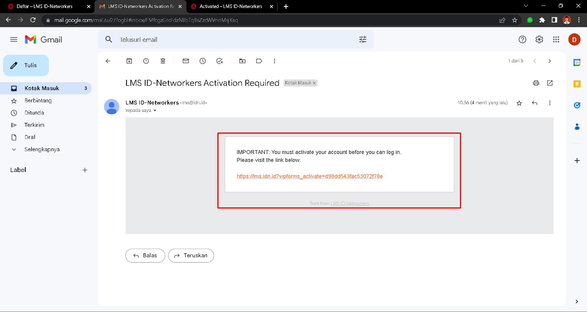Open a new browser tab
This screenshot has height=312, width=587.
286,6
